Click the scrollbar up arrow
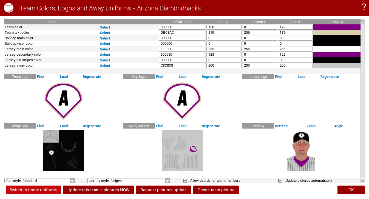 pos(363,21)
